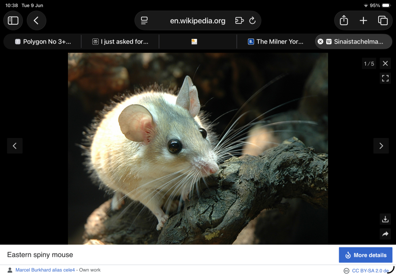Viewport: 396px width, 275px height.
Task: Tap the battery status indicator
Action: click(x=386, y=5)
